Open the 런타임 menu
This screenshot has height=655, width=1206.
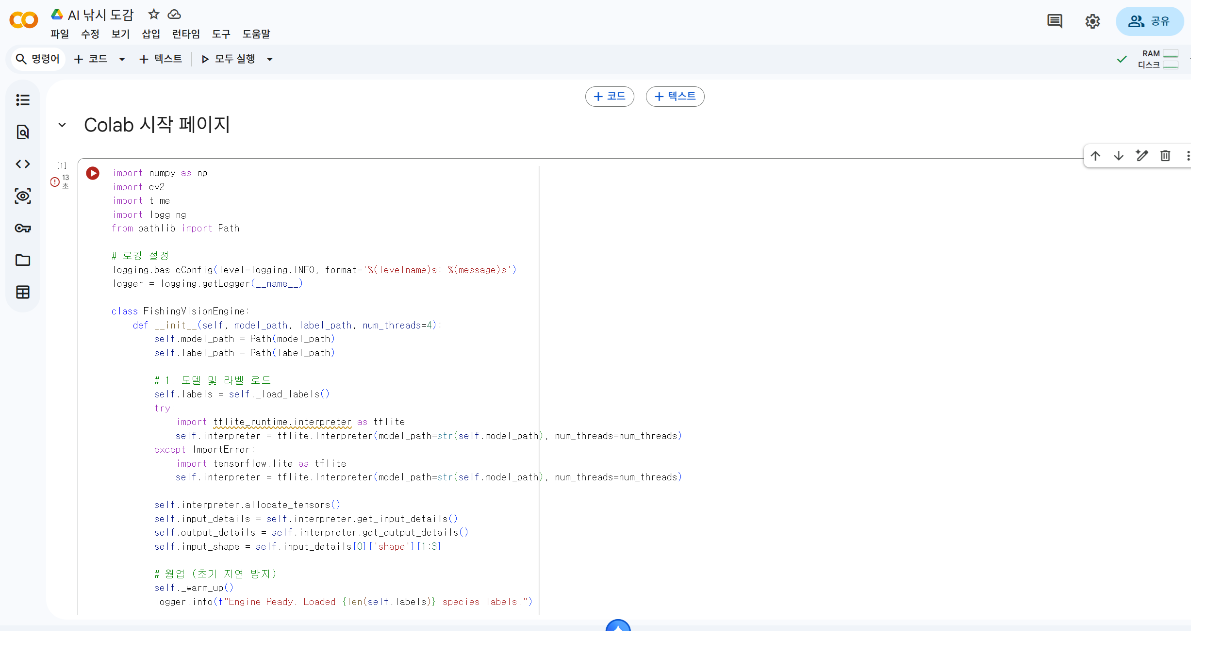click(x=185, y=33)
